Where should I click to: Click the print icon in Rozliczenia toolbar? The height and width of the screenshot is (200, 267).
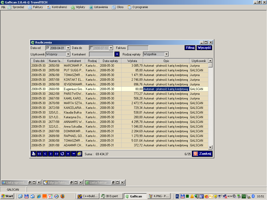34,154
